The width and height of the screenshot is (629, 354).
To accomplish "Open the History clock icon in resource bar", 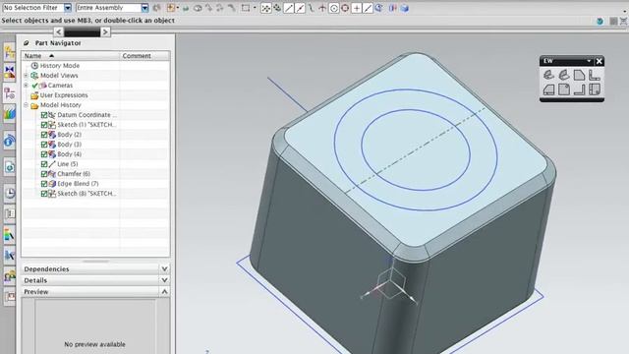I will (10, 193).
